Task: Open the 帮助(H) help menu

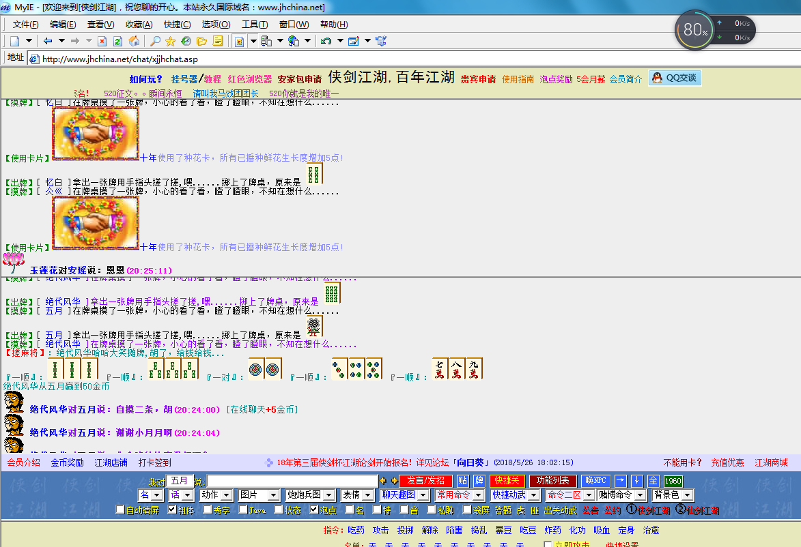Action: tap(334, 25)
